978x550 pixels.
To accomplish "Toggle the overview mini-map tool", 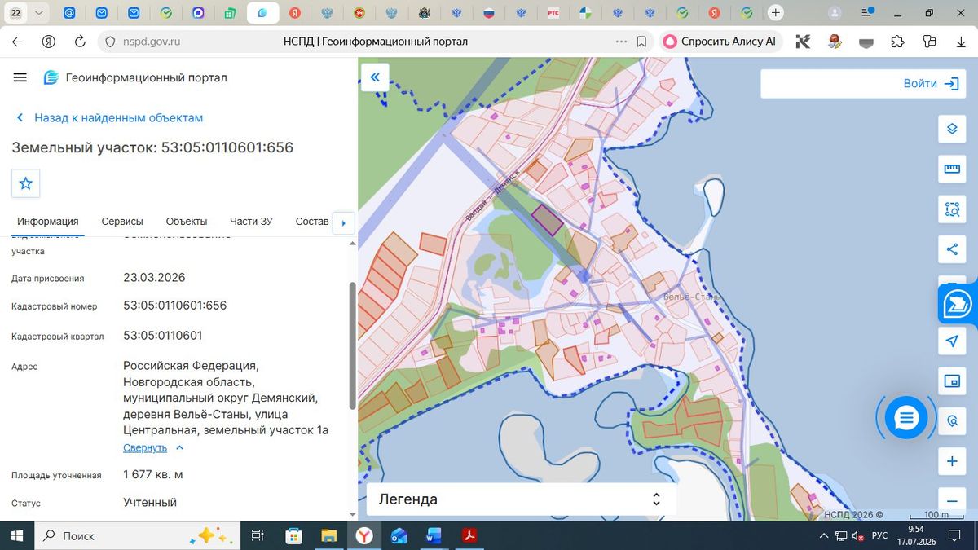I will [x=952, y=381].
